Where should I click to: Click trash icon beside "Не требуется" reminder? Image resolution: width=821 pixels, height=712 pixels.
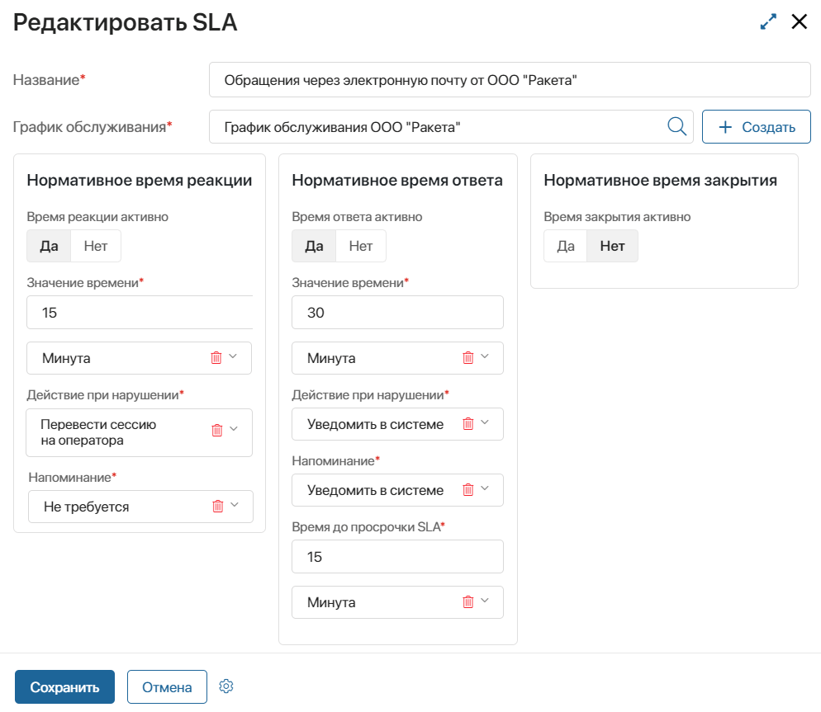coord(218,506)
